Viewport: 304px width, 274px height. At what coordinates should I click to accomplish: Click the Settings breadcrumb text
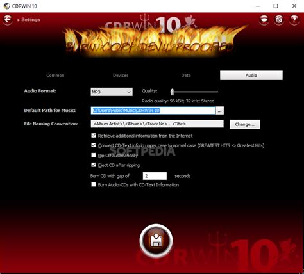click(x=31, y=20)
